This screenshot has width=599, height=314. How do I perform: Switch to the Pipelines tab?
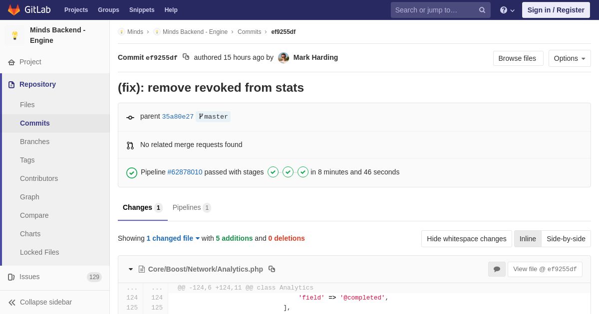pos(192,207)
